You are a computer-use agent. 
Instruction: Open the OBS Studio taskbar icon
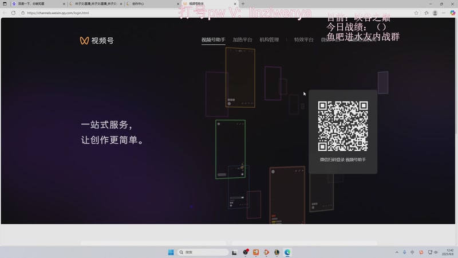[x=246, y=252]
